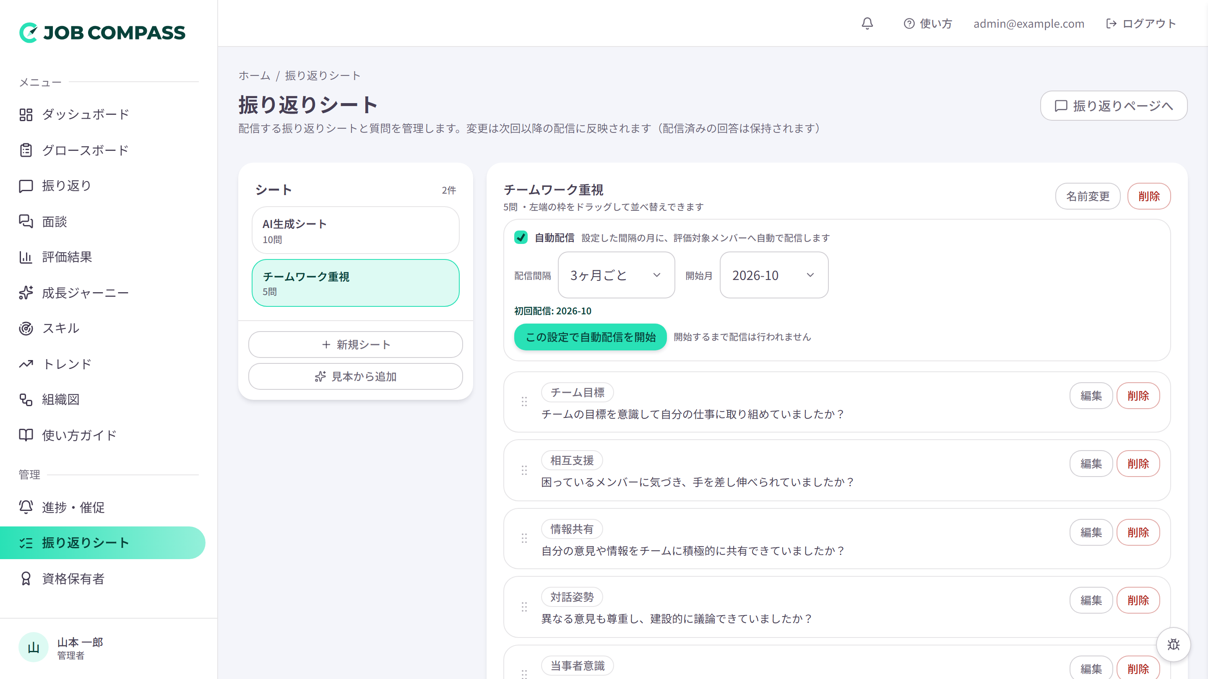Viewport: 1208px width, 679px height.
Task: Open the 開始月 dropdown showing 2026-10
Action: [774, 275]
